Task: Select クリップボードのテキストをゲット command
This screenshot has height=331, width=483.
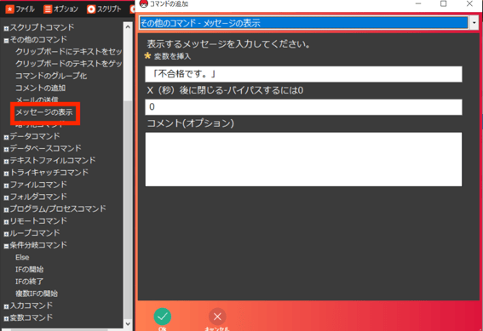Action: click(69, 63)
